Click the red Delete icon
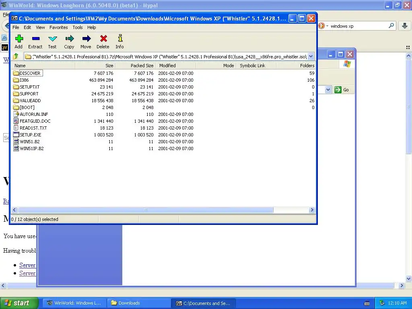 pos(103,39)
